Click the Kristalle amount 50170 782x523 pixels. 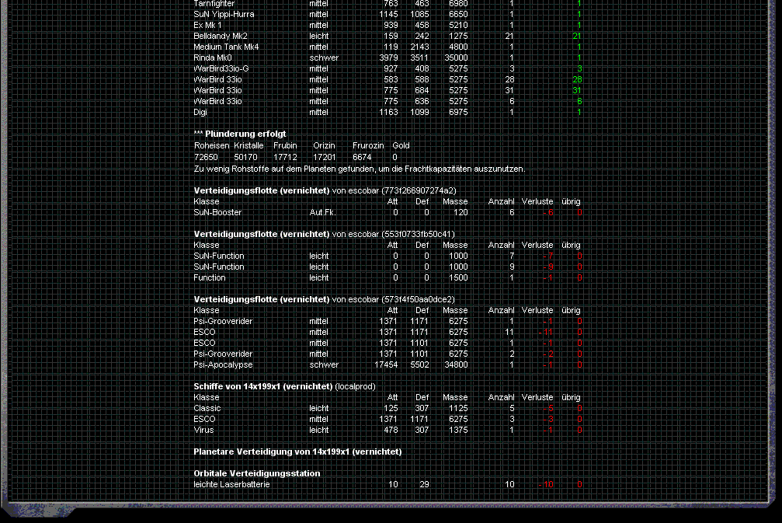point(245,157)
